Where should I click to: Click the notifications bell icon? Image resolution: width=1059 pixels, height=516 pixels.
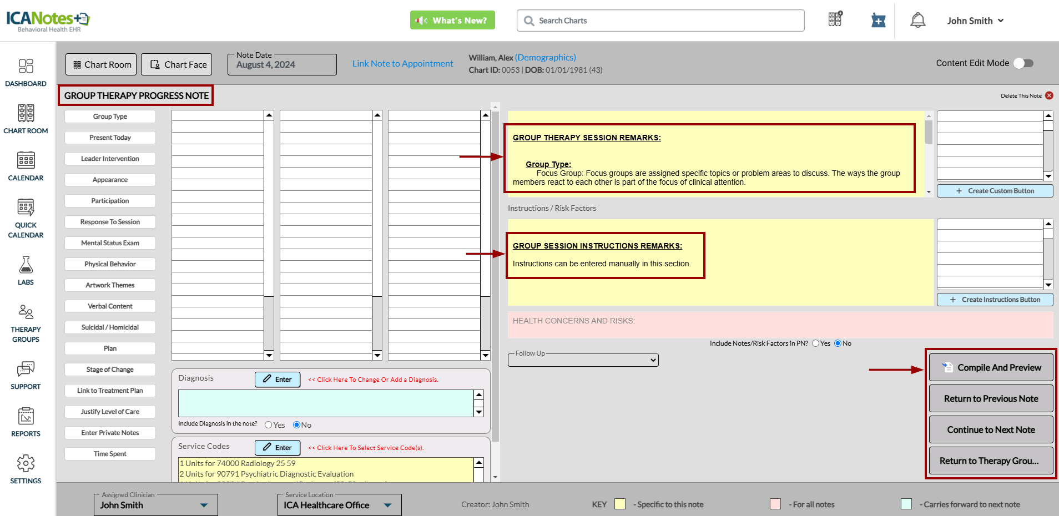click(917, 21)
